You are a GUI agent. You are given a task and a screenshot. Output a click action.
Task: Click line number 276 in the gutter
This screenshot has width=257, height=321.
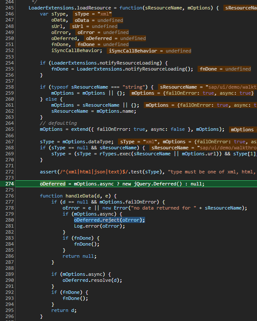[x=9, y=196]
